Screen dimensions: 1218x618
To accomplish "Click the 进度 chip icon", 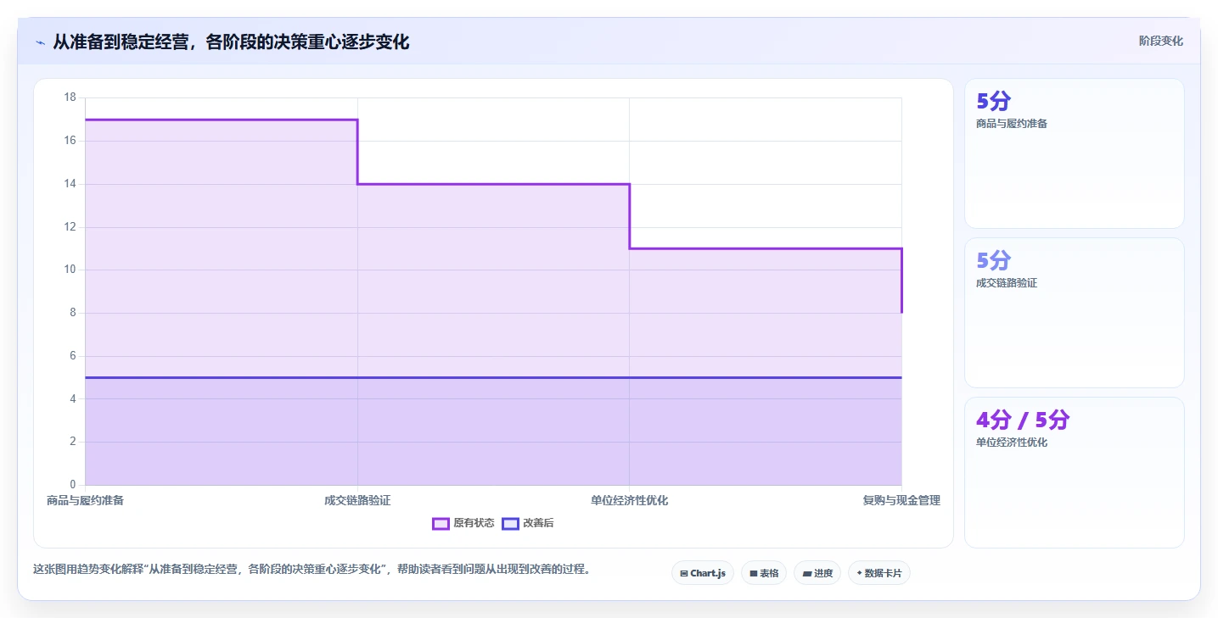I will [806, 574].
